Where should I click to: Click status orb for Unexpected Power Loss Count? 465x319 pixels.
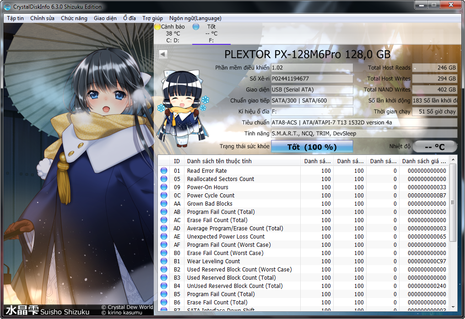164,236
